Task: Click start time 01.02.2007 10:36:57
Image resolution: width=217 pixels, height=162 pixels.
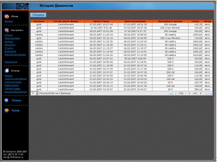Action: click(x=101, y=89)
